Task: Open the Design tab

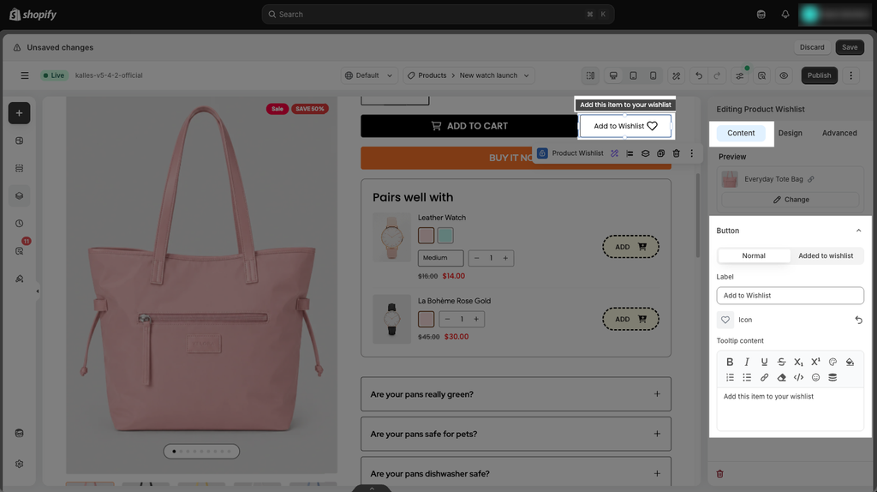Action: (x=790, y=133)
